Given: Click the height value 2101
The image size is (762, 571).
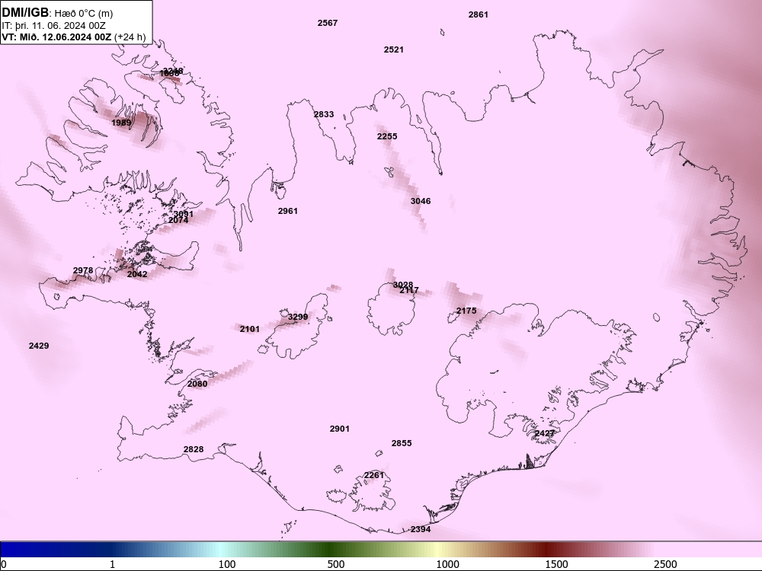Looking at the screenshot, I should point(250,329).
